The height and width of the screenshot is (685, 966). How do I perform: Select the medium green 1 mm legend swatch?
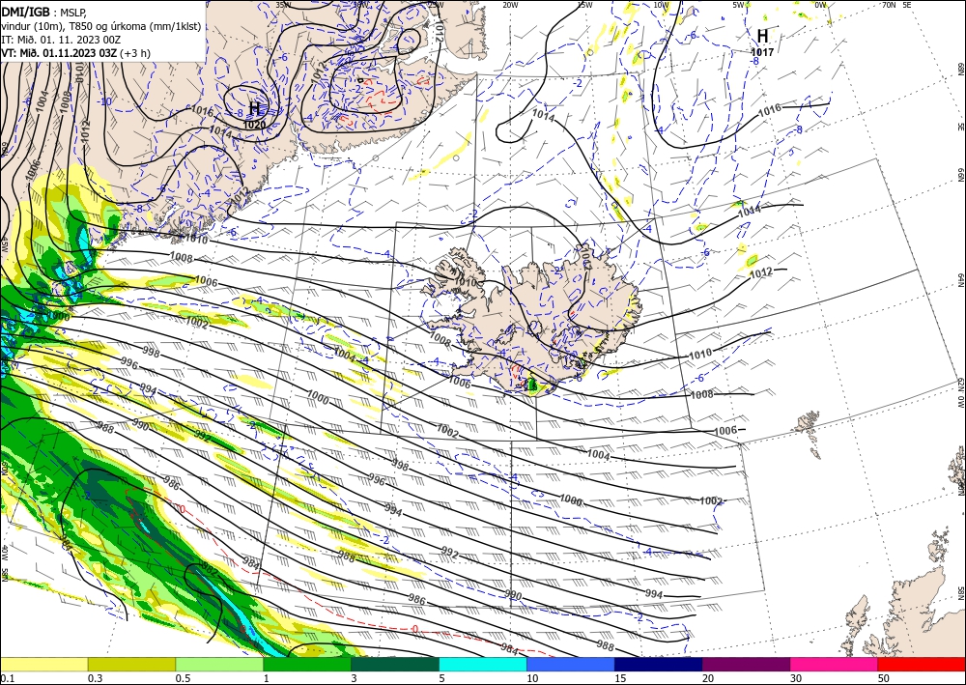tap(307, 664)
